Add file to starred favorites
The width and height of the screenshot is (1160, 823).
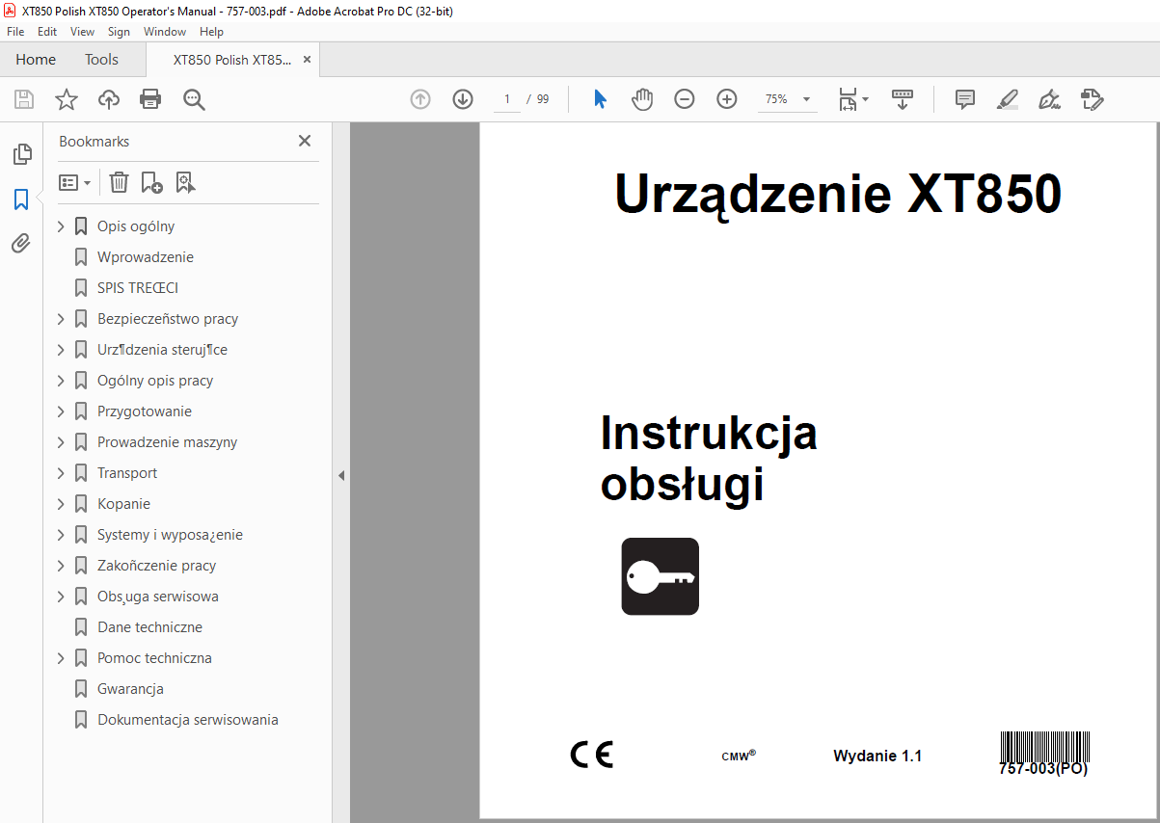click(67, 99)
